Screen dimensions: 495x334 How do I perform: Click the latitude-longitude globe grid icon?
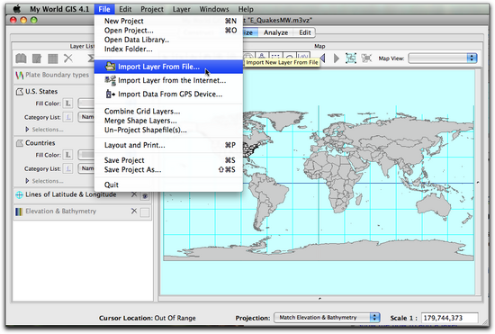pos(19,194)
